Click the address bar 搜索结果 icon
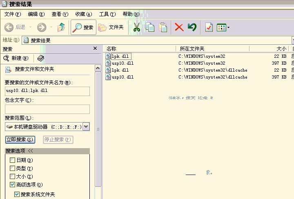Image resolution: width=294 pixels, height=199 pixels. pos(26,40)
